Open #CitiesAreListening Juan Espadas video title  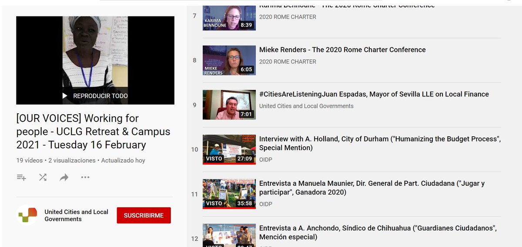(x=374, y=94)
